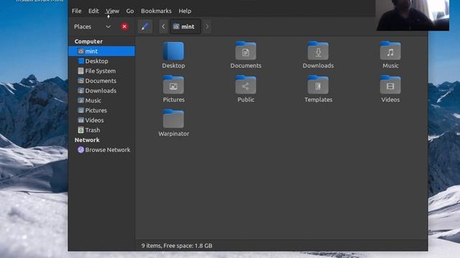Toggle location entry with the pencil icon

[145, 27]
